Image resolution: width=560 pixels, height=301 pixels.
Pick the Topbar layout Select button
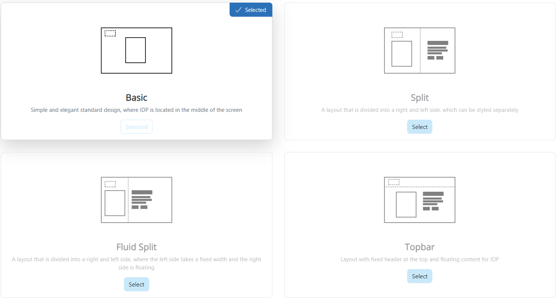(420, 276)
